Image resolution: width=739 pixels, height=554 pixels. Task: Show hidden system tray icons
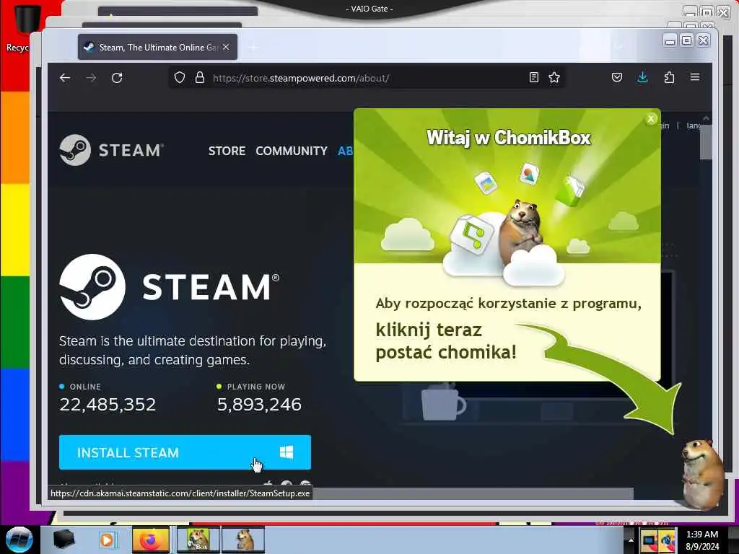coord(631,540)
